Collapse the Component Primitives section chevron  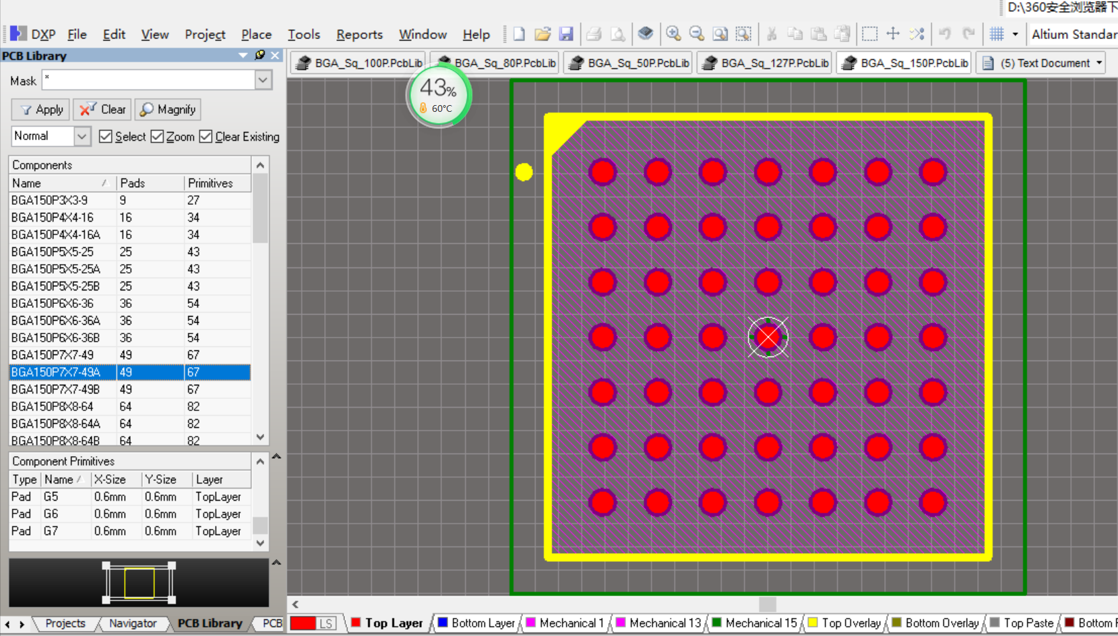coord(260,462)
